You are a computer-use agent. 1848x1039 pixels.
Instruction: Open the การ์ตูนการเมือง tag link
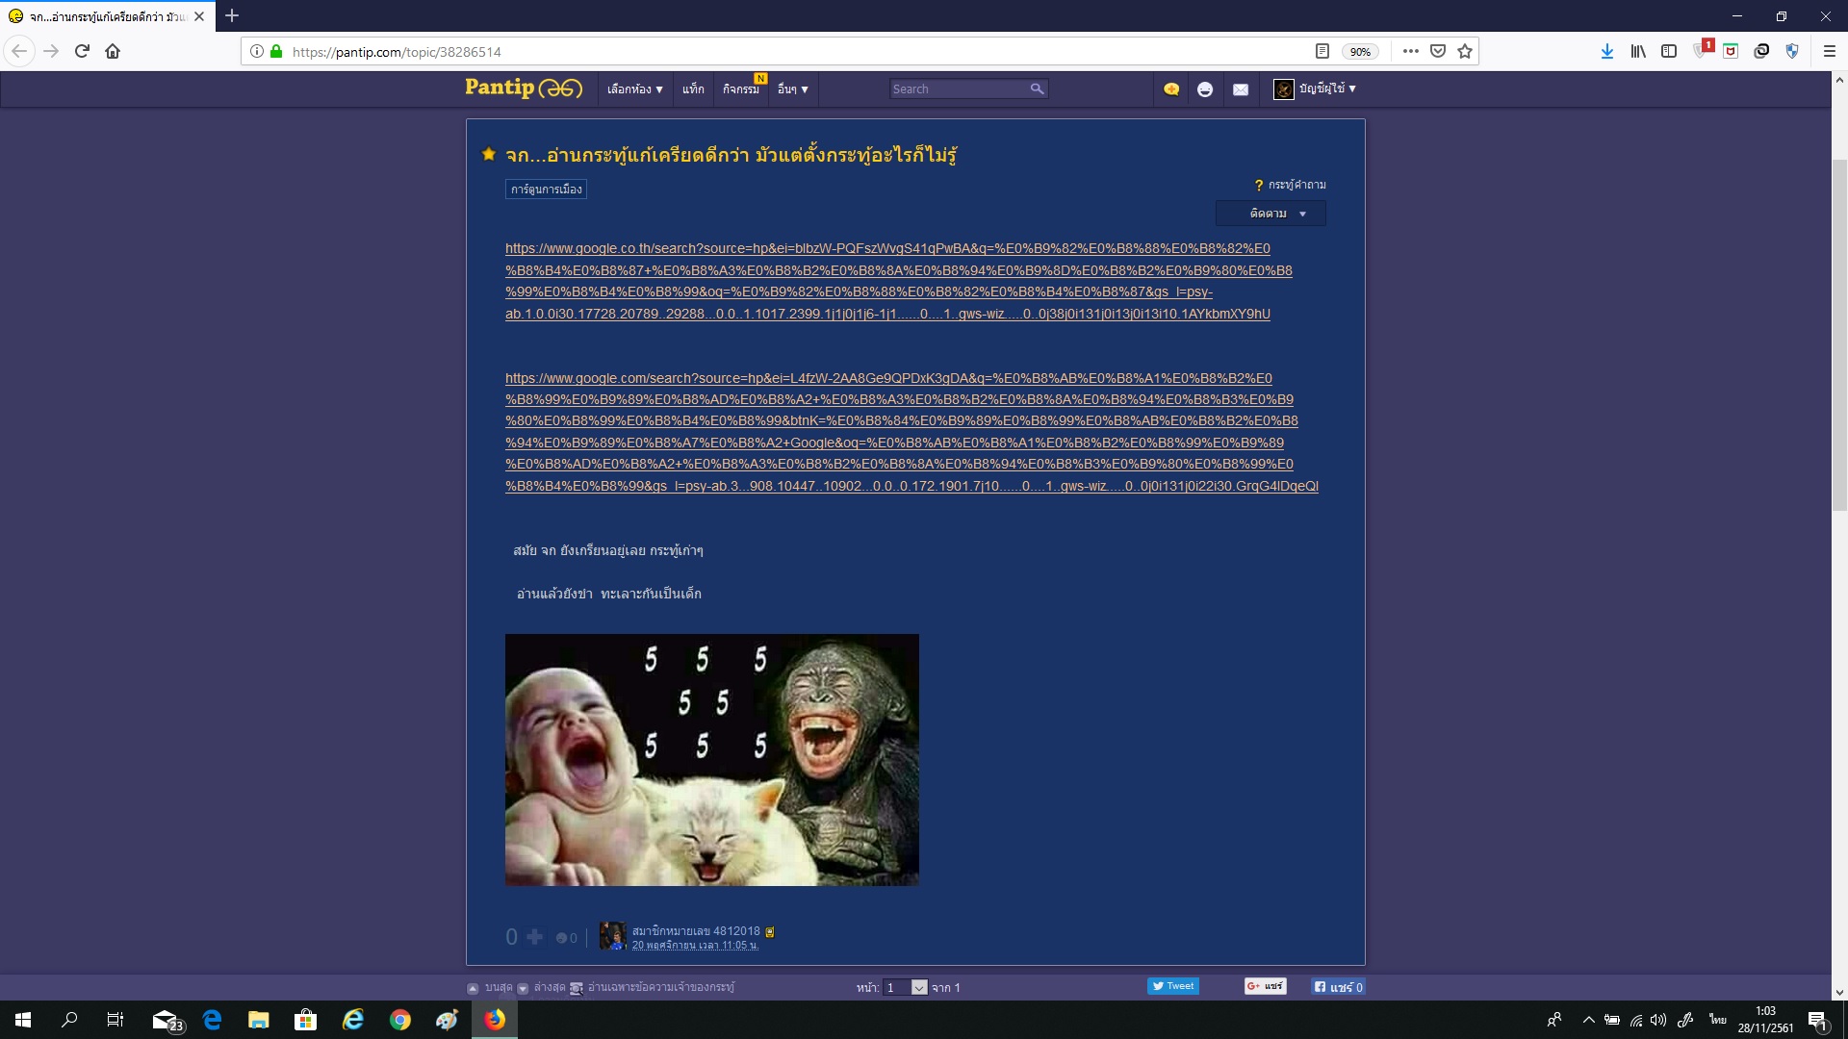coord(546,190)
